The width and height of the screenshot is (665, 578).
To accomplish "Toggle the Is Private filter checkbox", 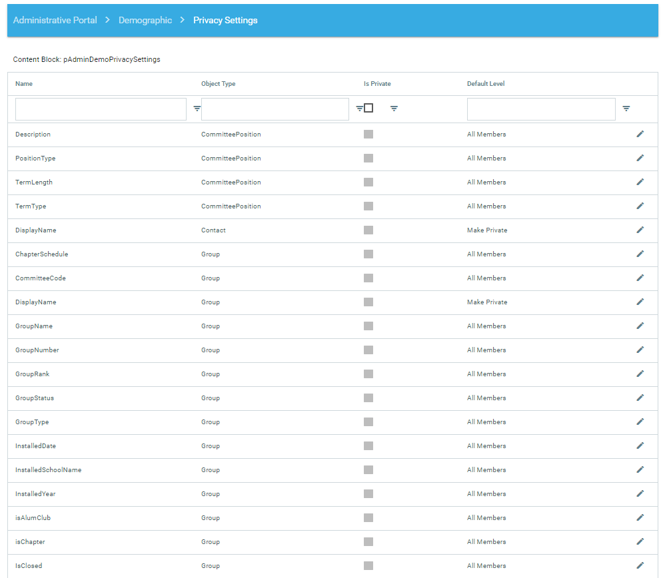I will click(368, 109).
